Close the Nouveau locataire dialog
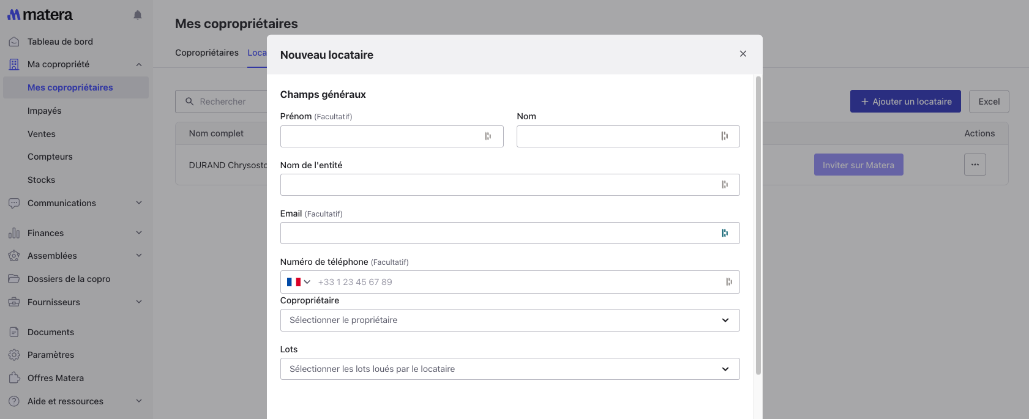The height and width of the screenshot is (419, 1029). pos(743,54)
